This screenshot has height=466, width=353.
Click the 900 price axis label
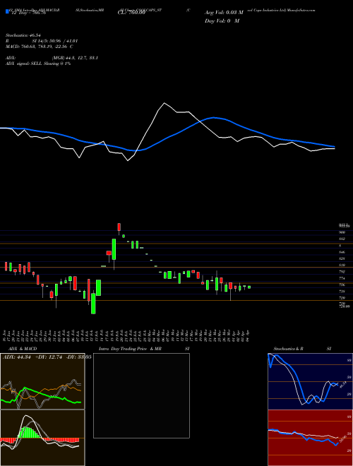pyautogui.click(x=342, y=232)
